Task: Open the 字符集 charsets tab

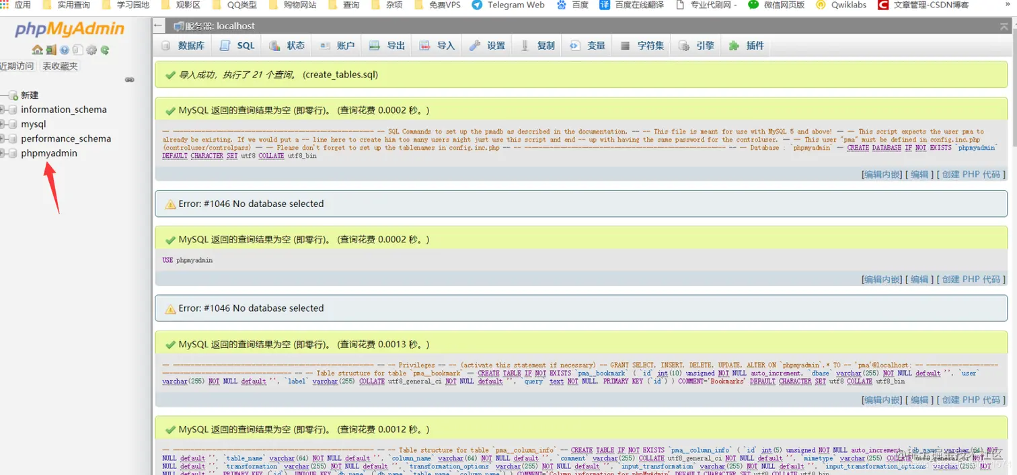Action: click(642, 46)
